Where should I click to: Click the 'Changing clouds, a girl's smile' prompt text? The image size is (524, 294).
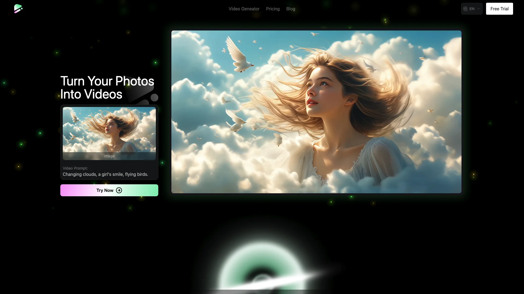click(105, 174)
